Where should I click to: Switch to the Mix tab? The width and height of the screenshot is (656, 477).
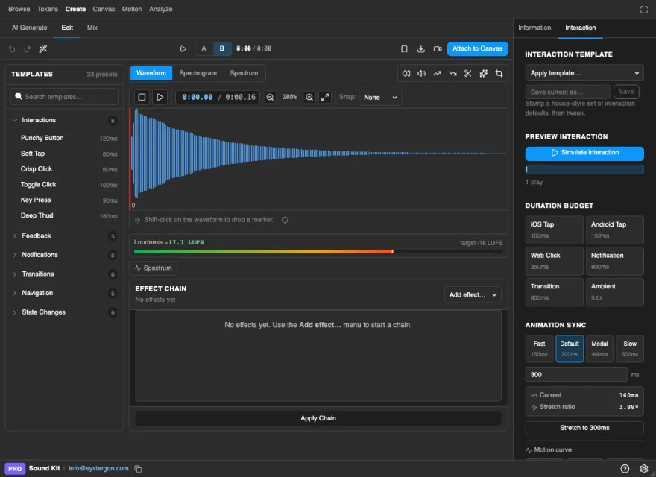point(92,28)
